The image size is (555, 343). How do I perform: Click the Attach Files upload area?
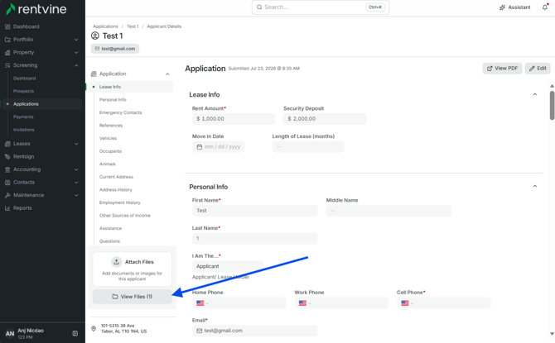(x=132, y=269)
